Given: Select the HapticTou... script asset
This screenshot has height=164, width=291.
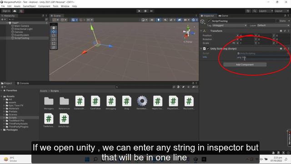Looking at the screenshot, I should [x=158, y=102].
